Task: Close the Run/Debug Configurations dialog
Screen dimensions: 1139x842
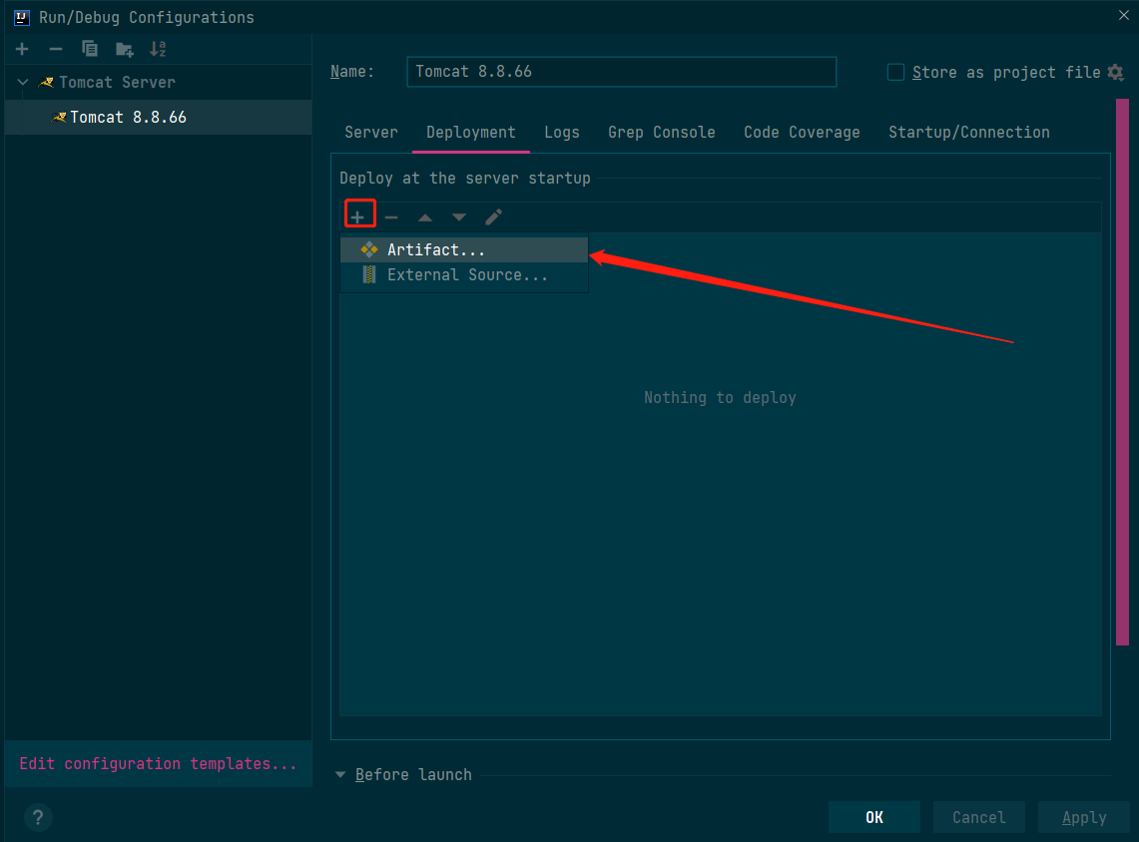Action: 1123,15
